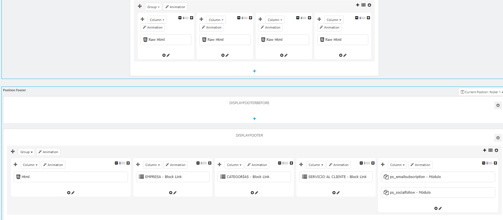Click the move handle of the SERVICIO AL CLIENTE column

click(301, 164)
